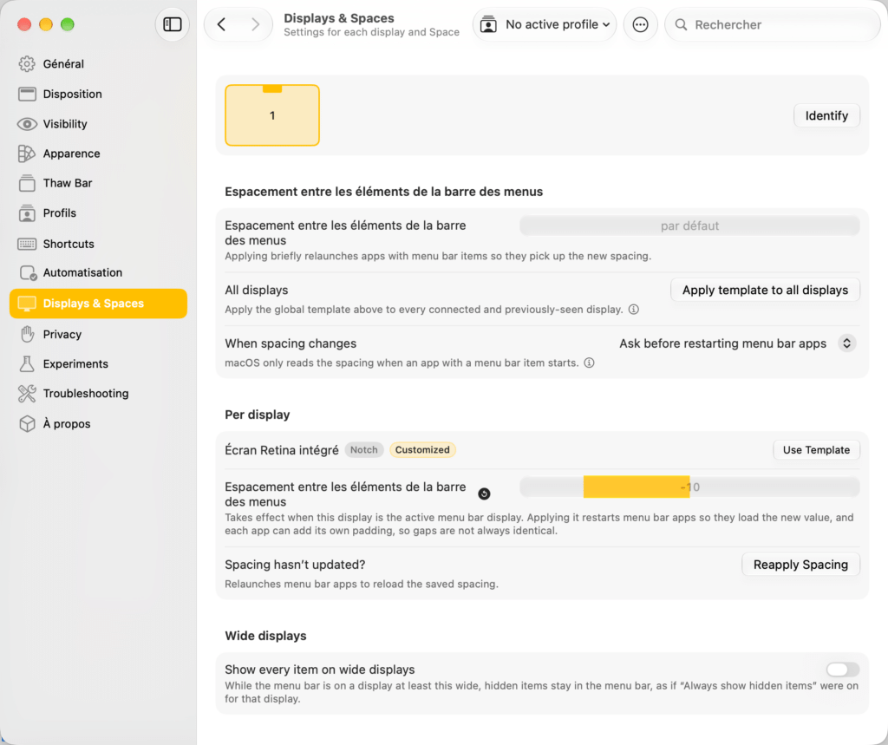Click the Use Template button
This screenshot has height=745, width=888.
[x=816, y=450]
